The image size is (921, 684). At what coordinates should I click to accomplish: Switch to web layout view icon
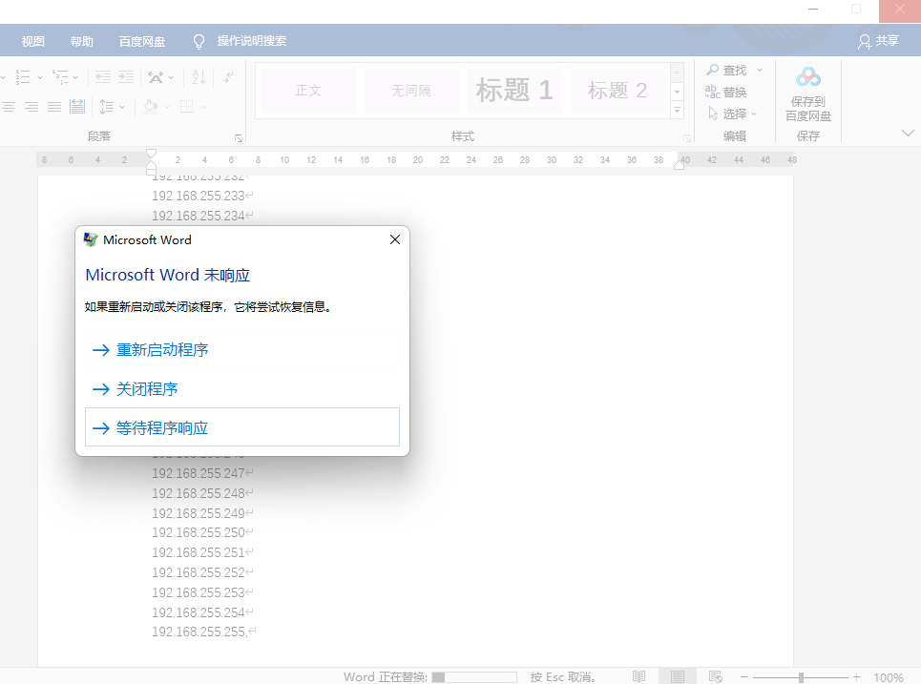(716, 677)
